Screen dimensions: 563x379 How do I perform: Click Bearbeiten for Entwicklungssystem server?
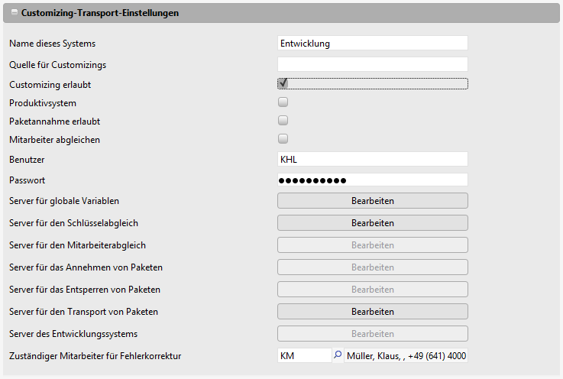click(372, 334)
